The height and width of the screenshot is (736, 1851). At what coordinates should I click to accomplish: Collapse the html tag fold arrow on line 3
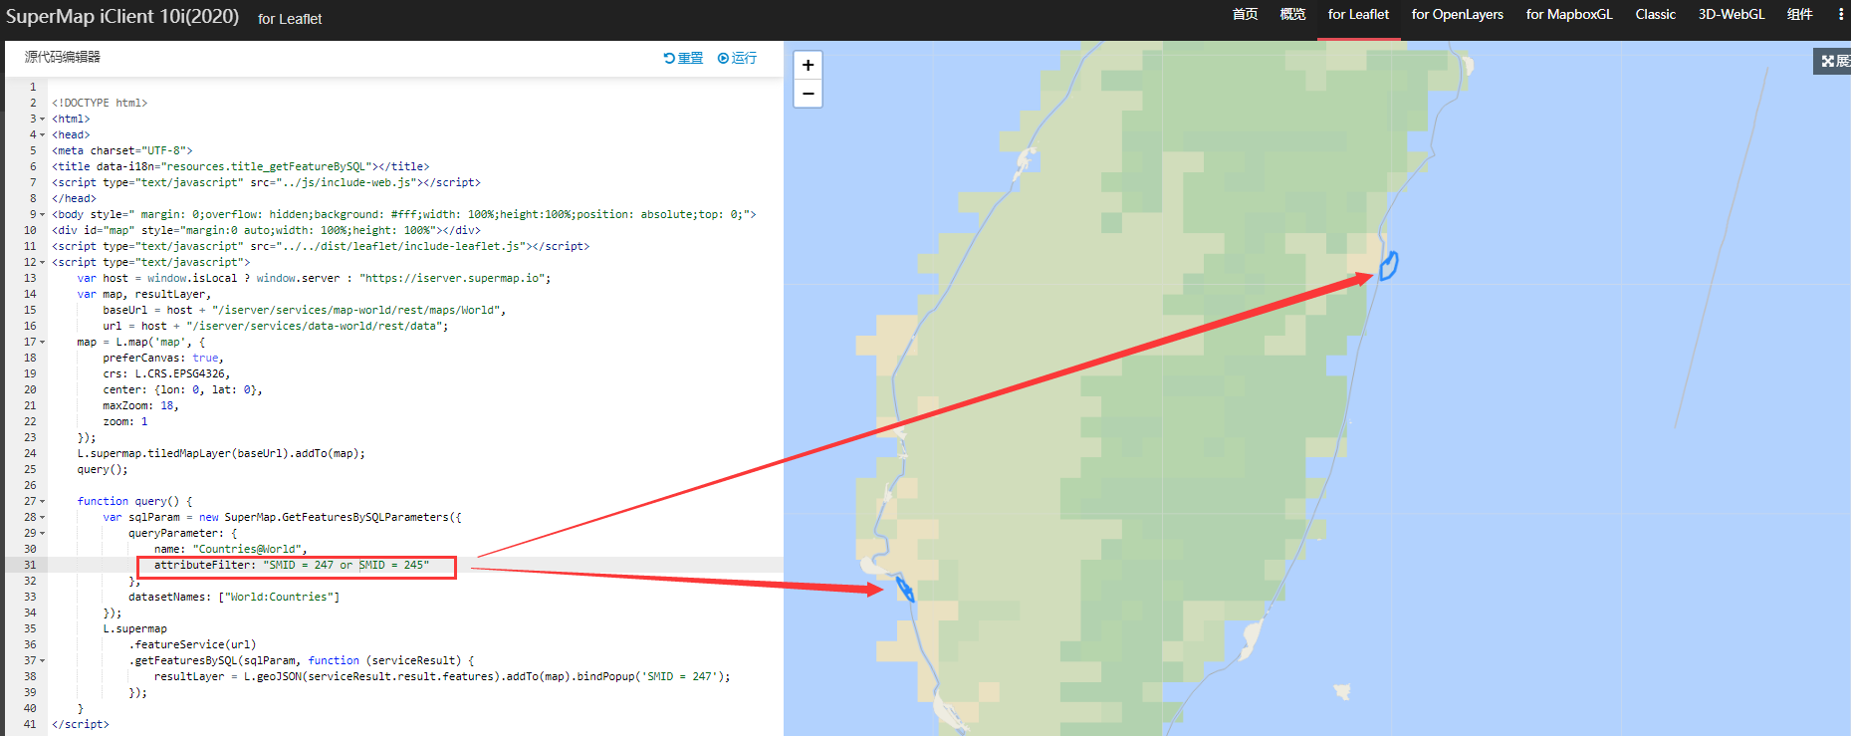coord(42,120)
